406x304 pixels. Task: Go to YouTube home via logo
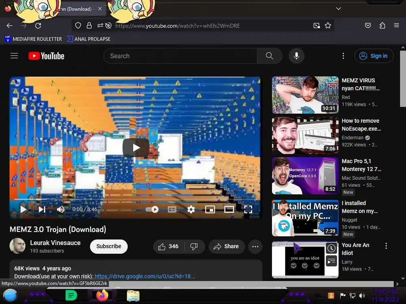pos(46,56)
